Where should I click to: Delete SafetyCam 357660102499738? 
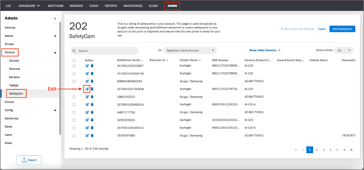[92, 73]
